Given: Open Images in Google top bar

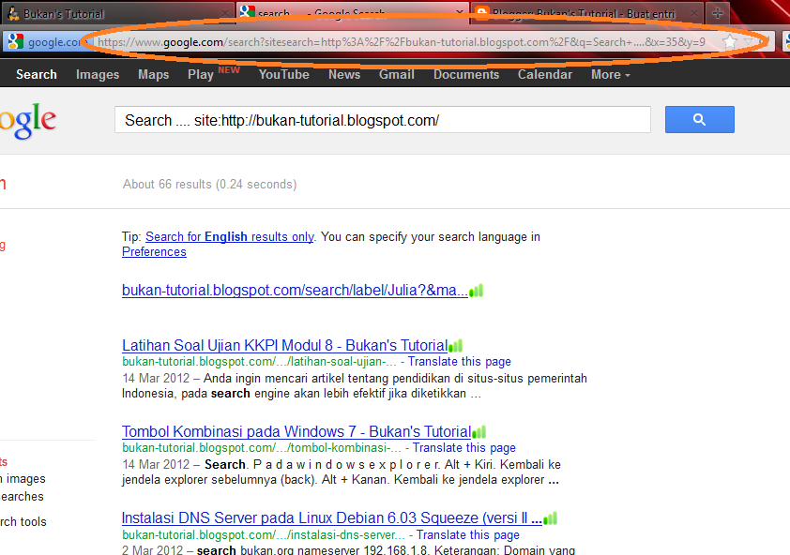Looking at the screenshot, I should click(x=98, y=75).
